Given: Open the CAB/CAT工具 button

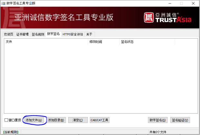Looking at the screenshot, I should point(100,120).
